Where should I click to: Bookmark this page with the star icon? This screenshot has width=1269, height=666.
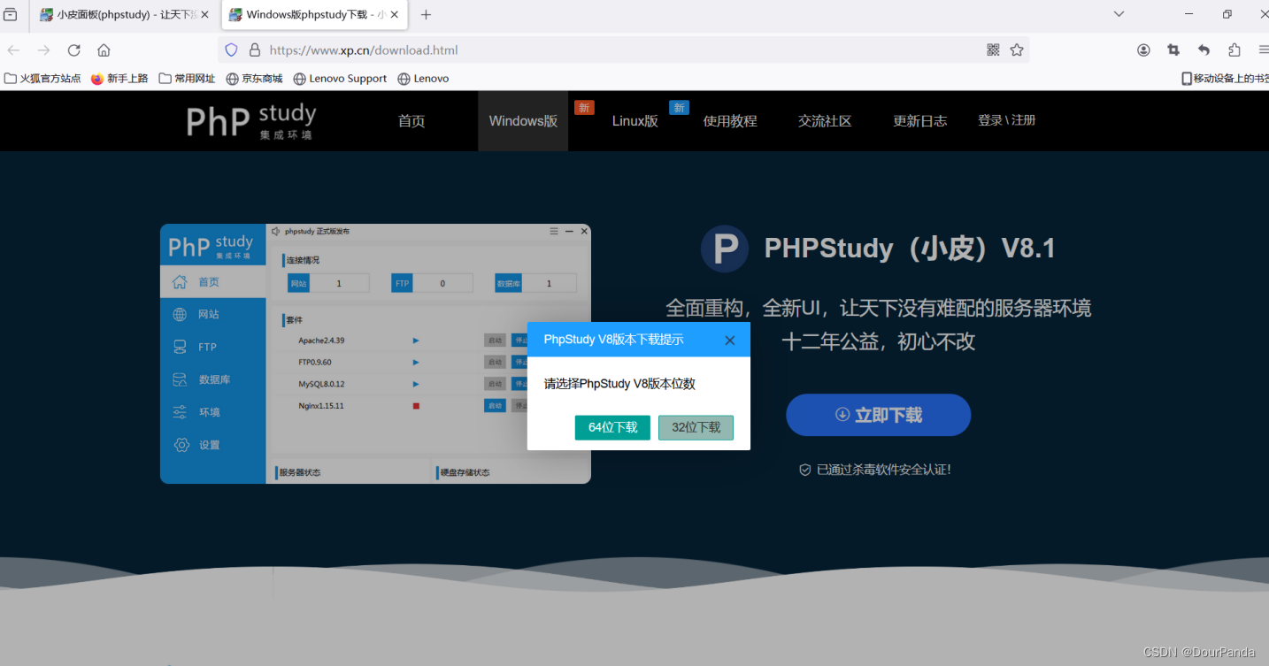coord(1017,50)
